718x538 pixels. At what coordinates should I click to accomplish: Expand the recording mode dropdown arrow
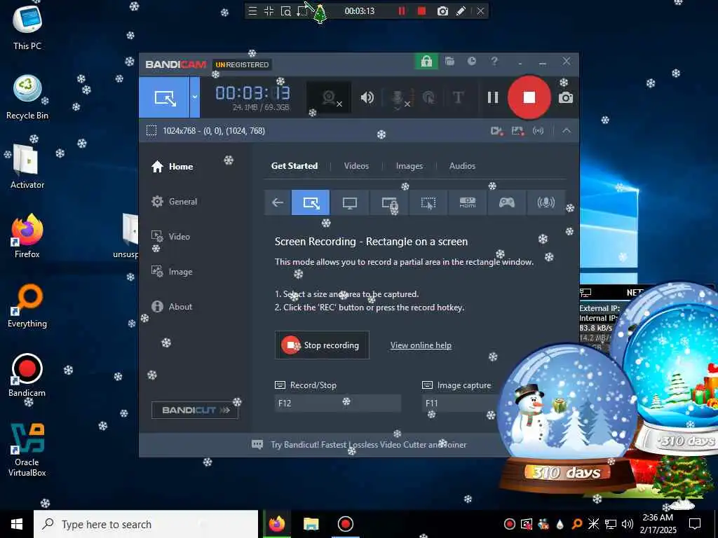click(x=195, y=97)
